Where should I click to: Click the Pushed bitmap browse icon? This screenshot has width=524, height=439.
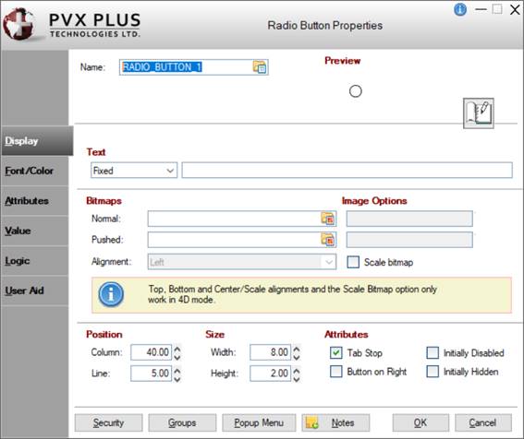(328, 240)
